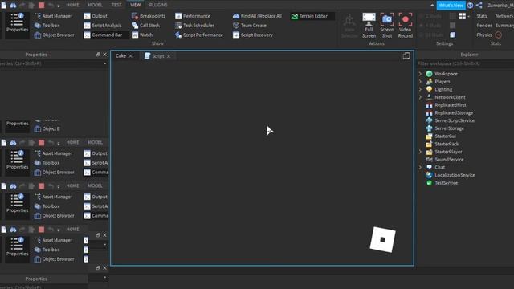Open Find All / Replace All
The width and height of the screenshot is (514, 289).
click(x=257, y=16)
